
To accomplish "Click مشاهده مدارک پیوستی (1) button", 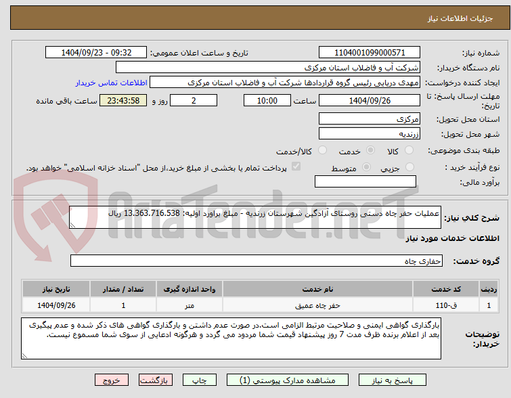I will pos(288,380).
